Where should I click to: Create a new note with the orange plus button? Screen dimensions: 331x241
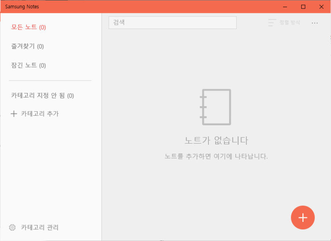[x=302, y=217]
